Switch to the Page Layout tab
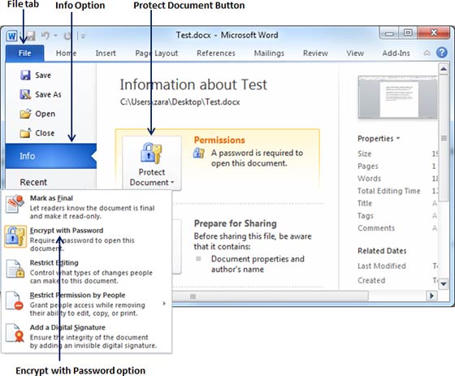Image resolution: width=455 pixels, height=376 pixels. [x=156, y=53]
